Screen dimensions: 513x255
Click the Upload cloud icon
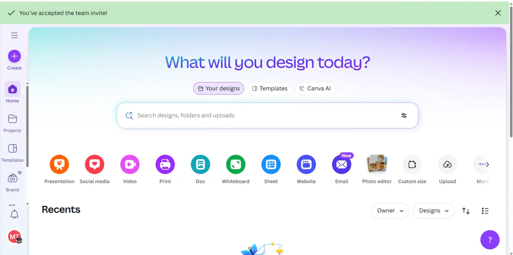(x=447, y=165)
